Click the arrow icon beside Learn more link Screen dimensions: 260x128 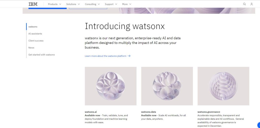coord(129,56)
